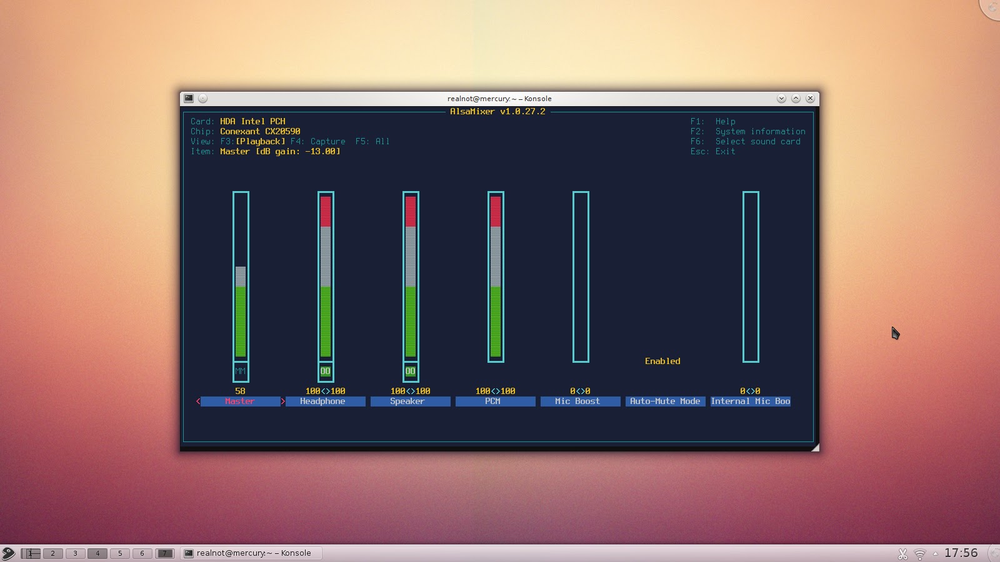Click System information in help list

click(x=760, y=132)
